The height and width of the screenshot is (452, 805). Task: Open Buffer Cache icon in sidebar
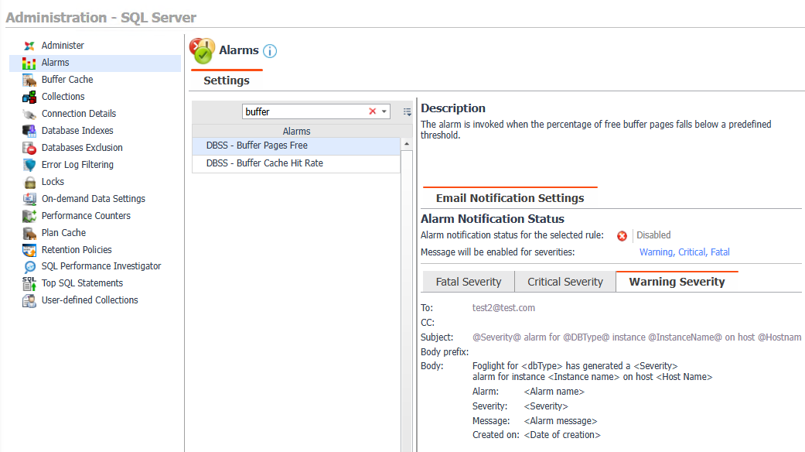pyautogui.click(x=29, y=80)
